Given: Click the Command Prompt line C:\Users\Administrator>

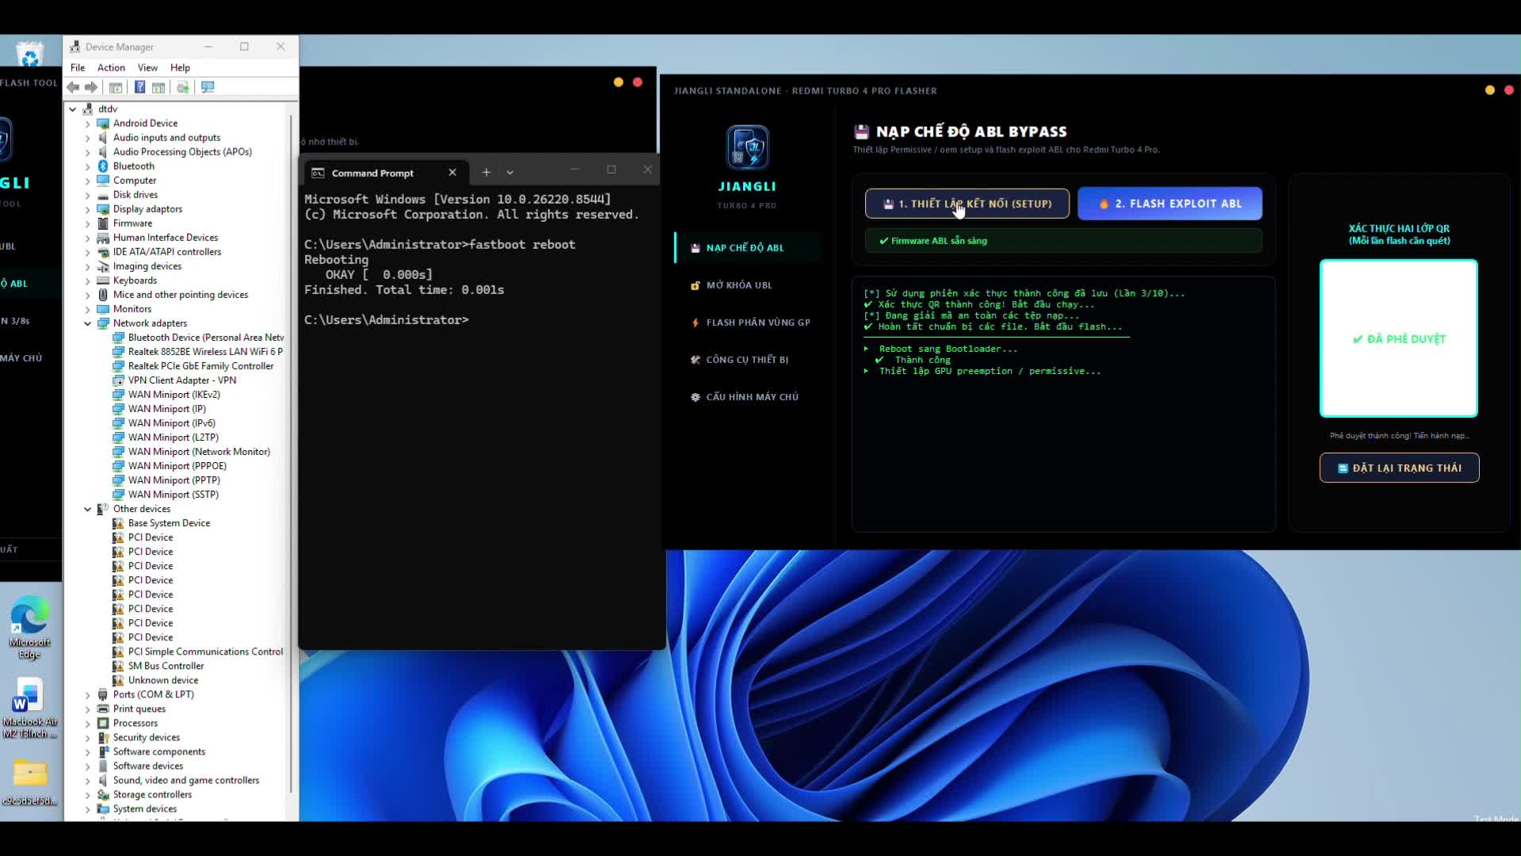Looking at the screenshot, I should [387, 320].
